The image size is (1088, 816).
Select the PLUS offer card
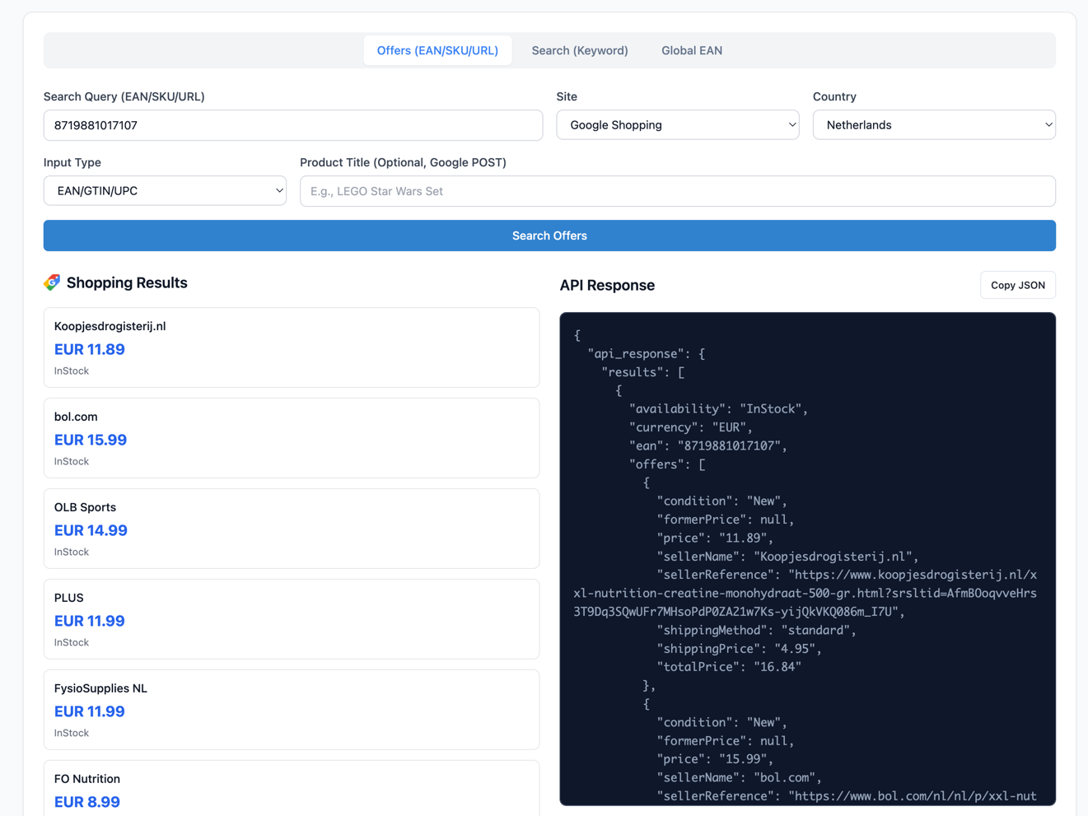[292, 619]
